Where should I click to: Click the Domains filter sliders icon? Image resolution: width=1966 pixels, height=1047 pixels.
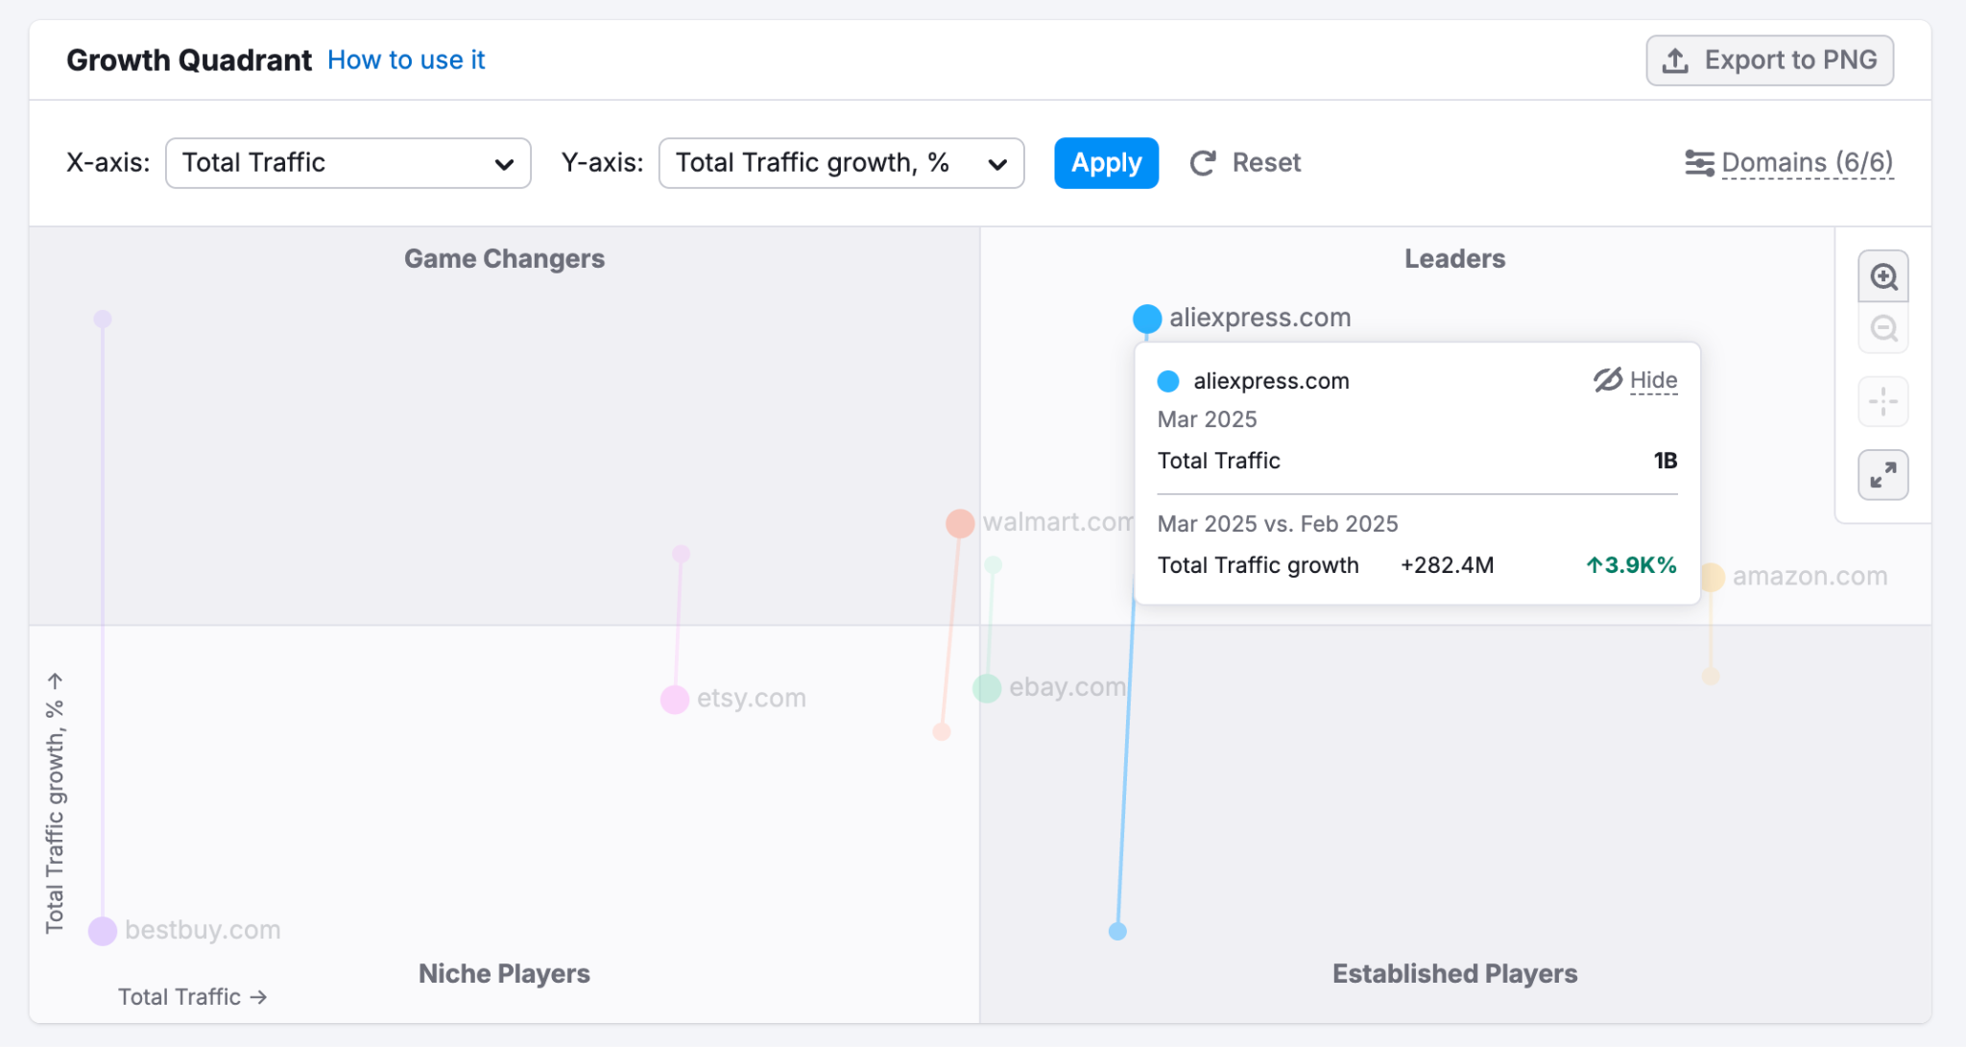(x=1698, y=163)
